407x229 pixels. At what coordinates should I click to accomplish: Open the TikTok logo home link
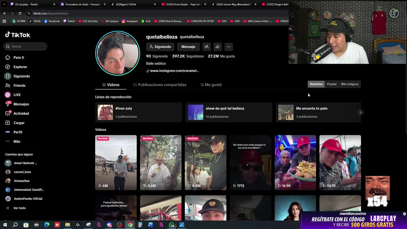(17, 35)
